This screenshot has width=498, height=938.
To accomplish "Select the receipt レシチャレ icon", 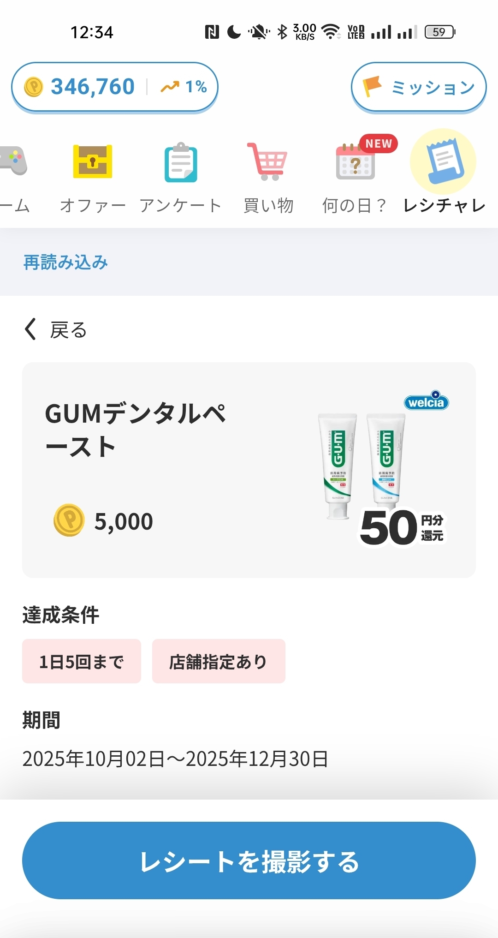I will [x=443, y=161].
